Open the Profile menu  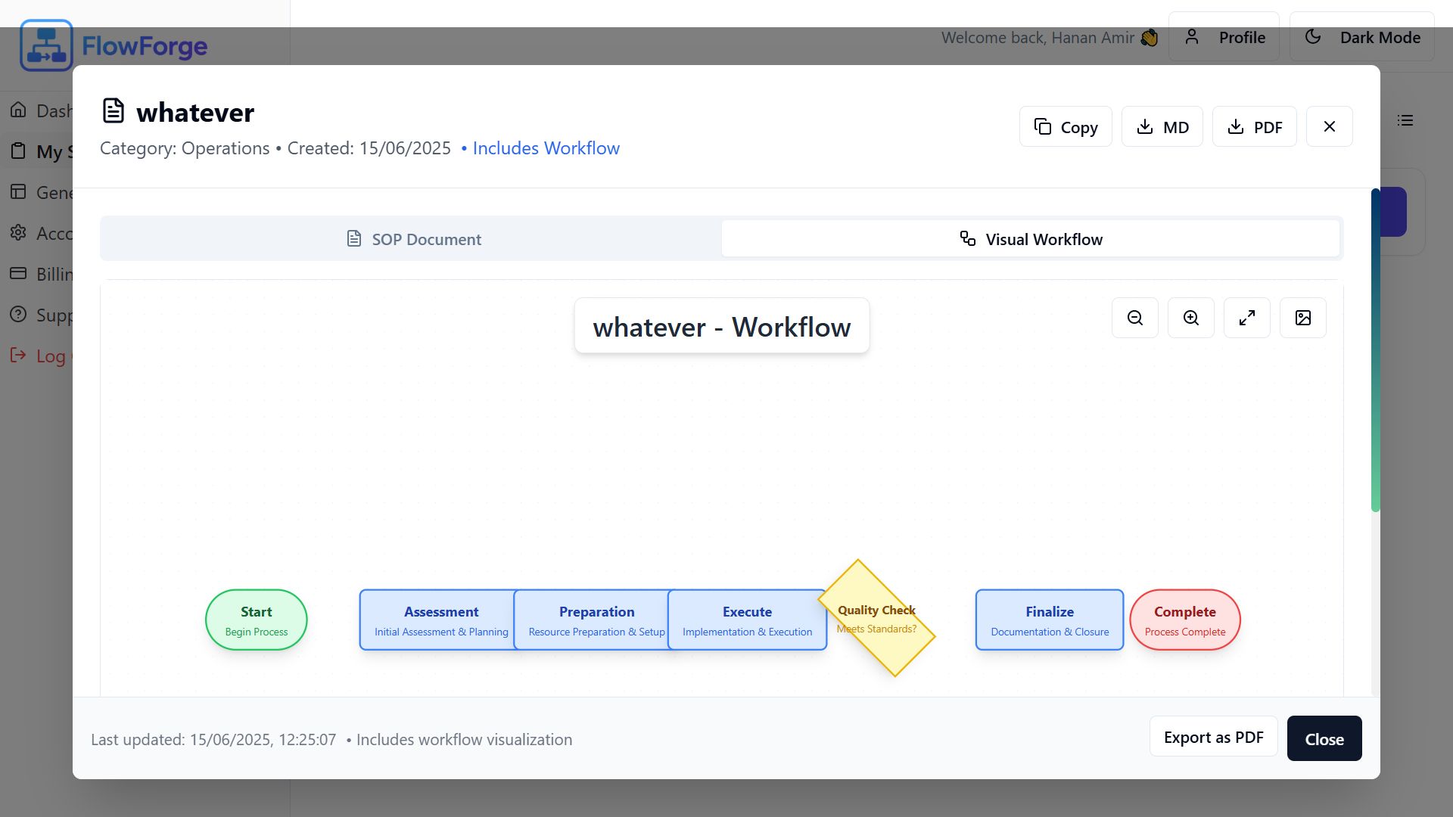tap(1224, 37)
